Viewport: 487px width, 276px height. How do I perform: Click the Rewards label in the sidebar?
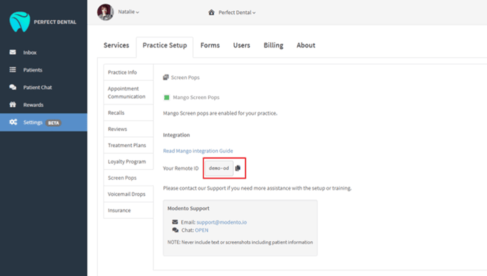point(33,104)
